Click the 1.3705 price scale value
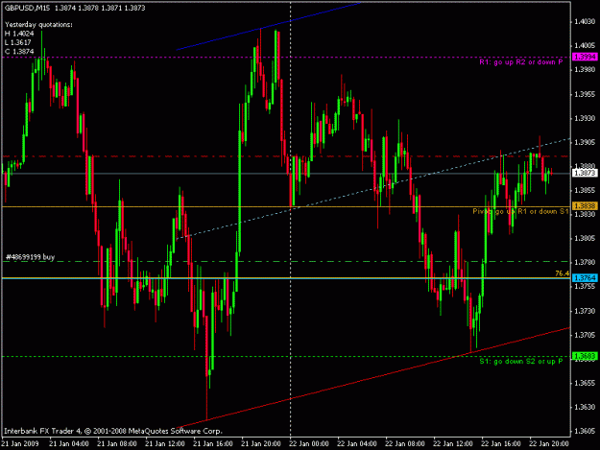600x450 pixels. tap(585, 335)
